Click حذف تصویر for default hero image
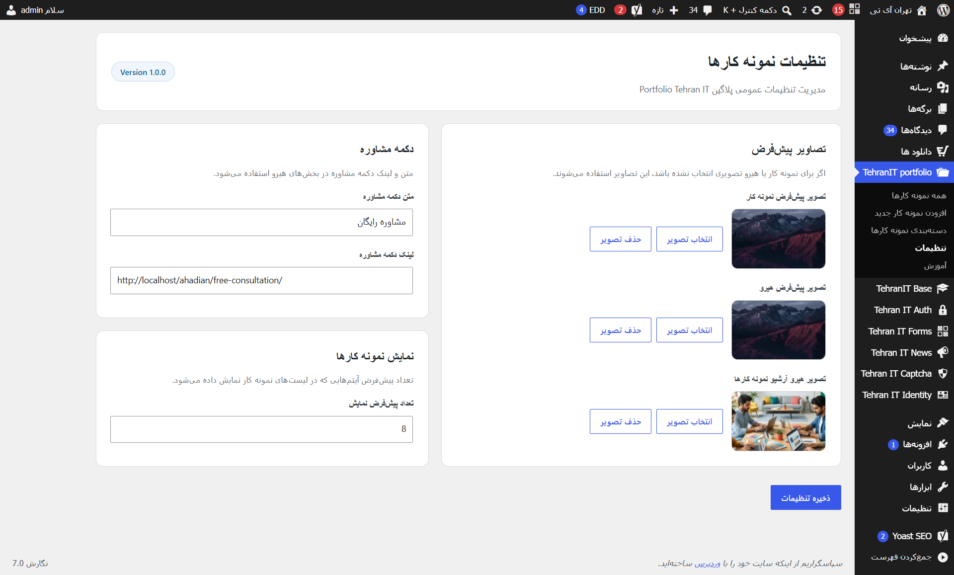954x575 pixels. click(621, 330)
